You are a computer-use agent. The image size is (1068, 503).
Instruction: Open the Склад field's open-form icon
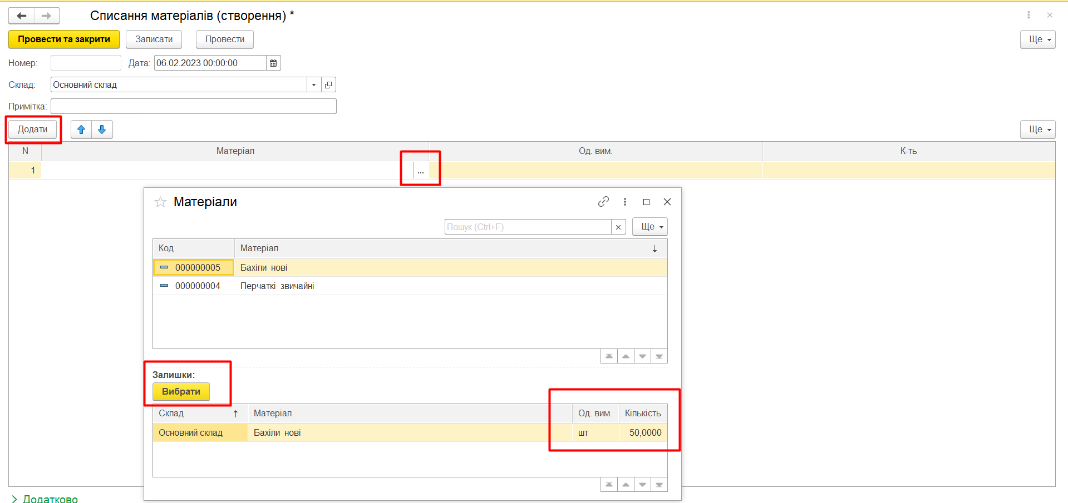pos(328,85)
